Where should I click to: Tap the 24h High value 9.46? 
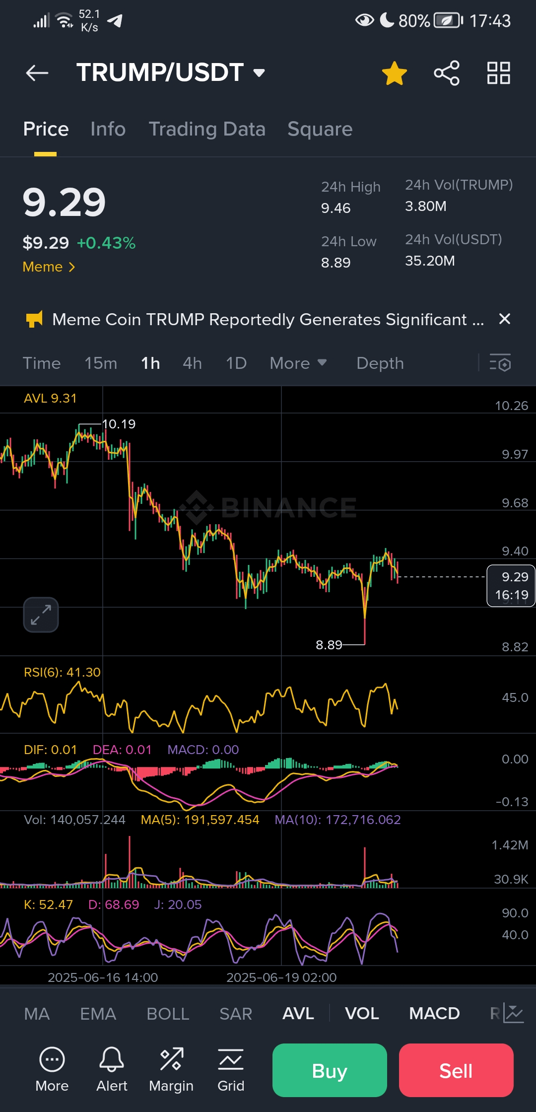pyautogui.click(x=335, y=208)
